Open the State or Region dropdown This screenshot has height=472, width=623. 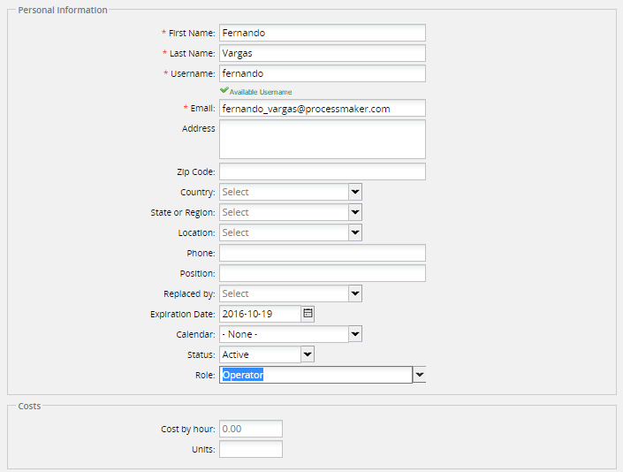coord(354,212)
